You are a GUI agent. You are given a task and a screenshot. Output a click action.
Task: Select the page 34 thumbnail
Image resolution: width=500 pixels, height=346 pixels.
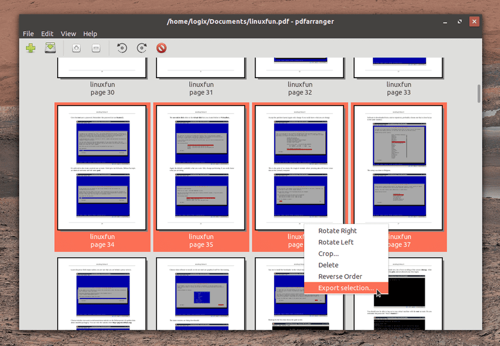point(102,168)
